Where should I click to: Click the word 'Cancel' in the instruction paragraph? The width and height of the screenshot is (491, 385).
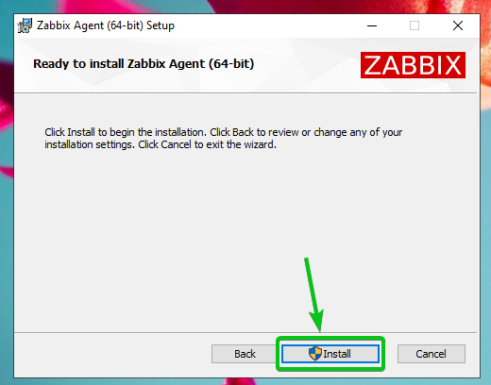(176, 144)
